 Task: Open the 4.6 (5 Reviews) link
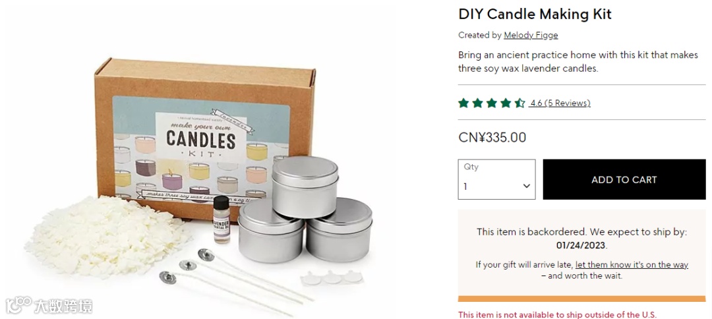tap(560, 103)
